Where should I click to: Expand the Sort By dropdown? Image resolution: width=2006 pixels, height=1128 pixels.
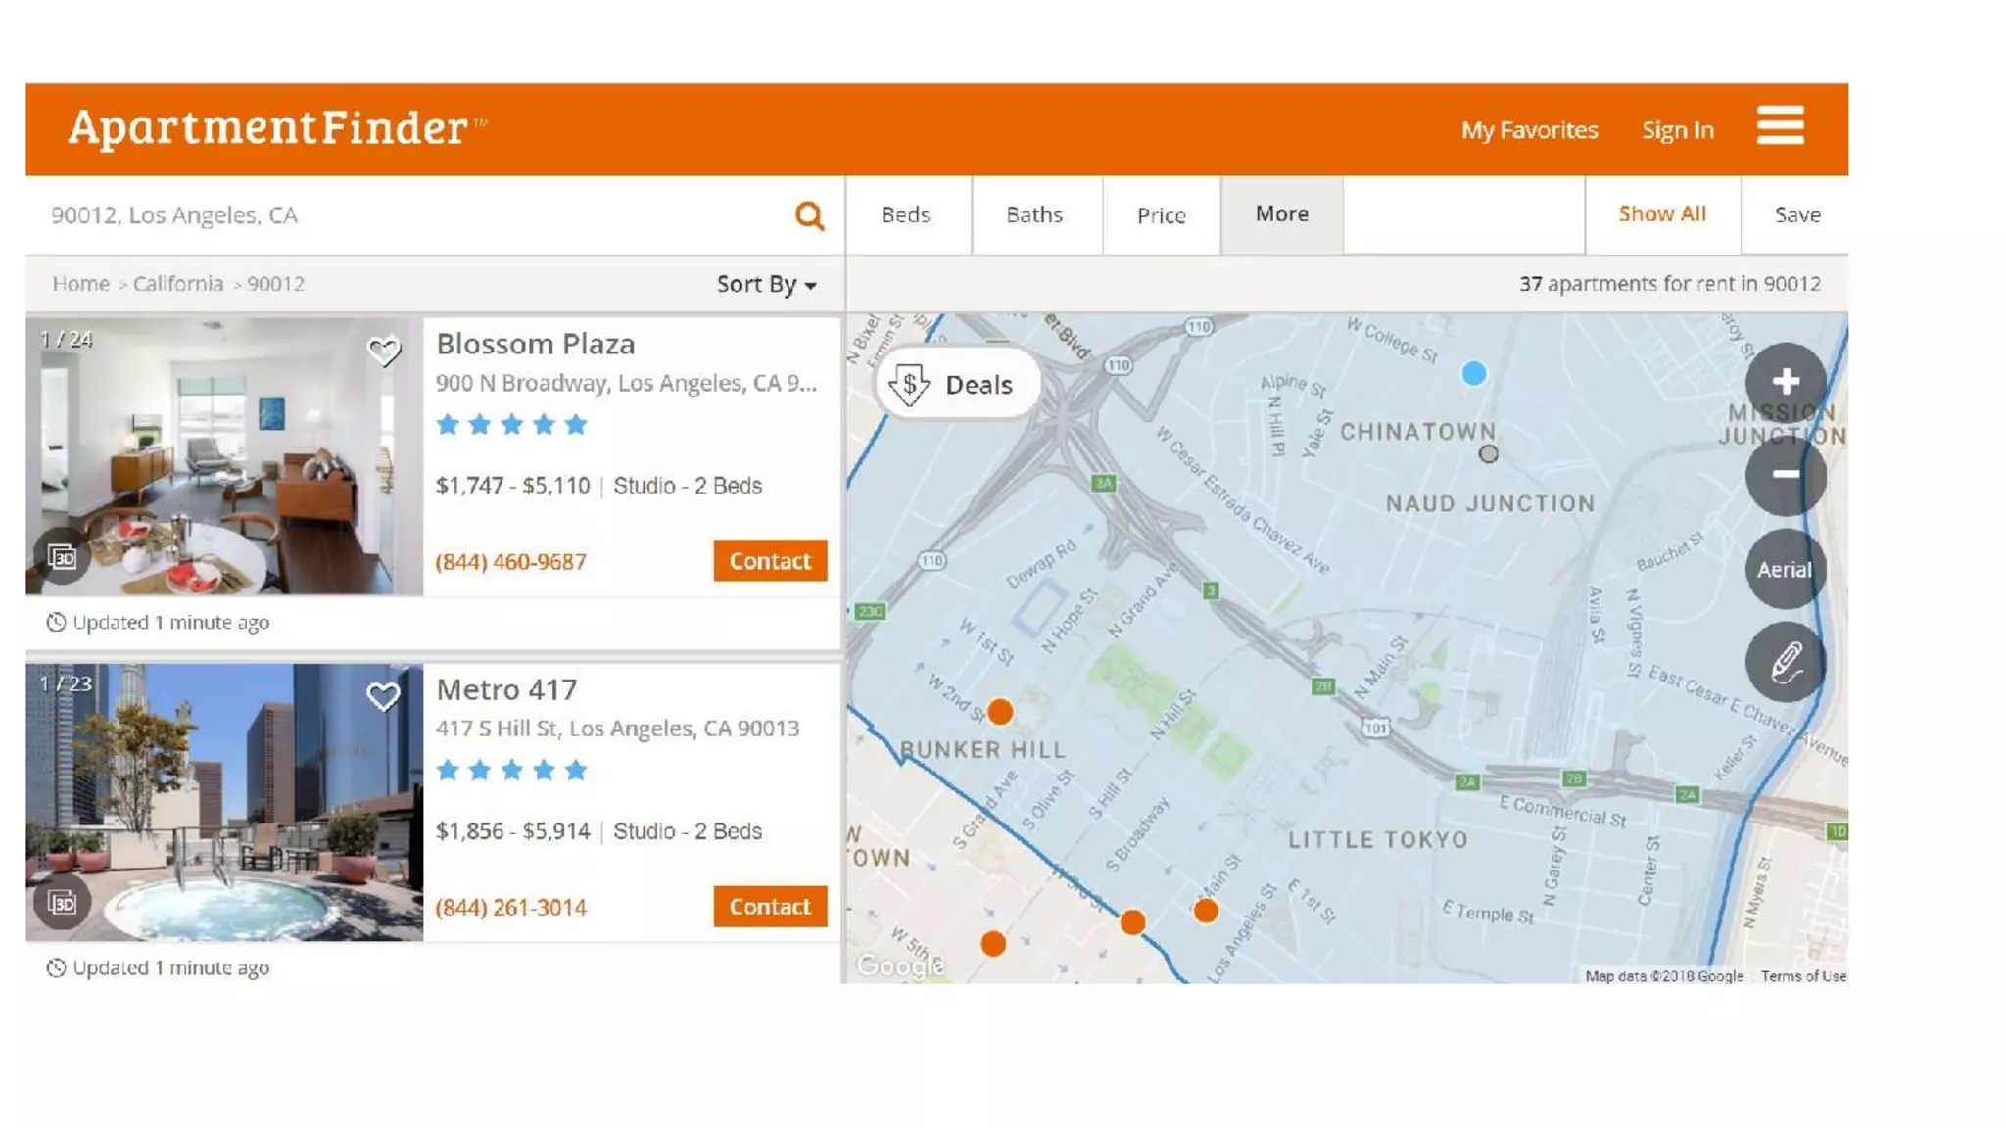coord(766,284)
